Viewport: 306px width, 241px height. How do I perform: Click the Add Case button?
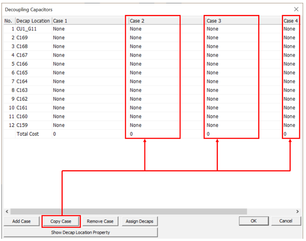[x=21, y=221]
